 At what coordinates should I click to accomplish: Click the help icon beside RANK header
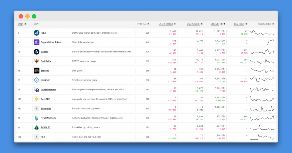coord(25,24)
